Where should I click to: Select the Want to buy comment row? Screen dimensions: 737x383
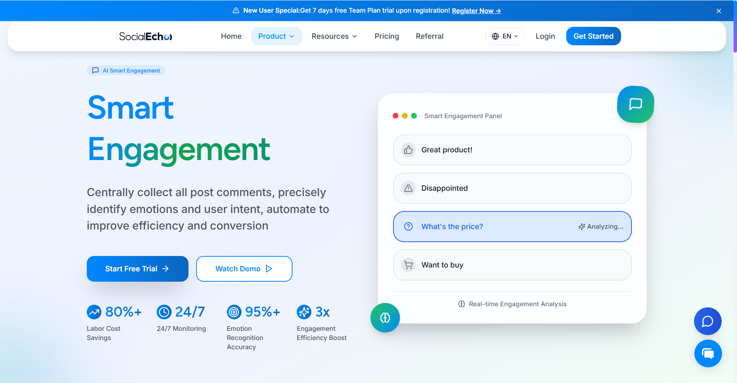pyautogui.click(x=512, y=265)
